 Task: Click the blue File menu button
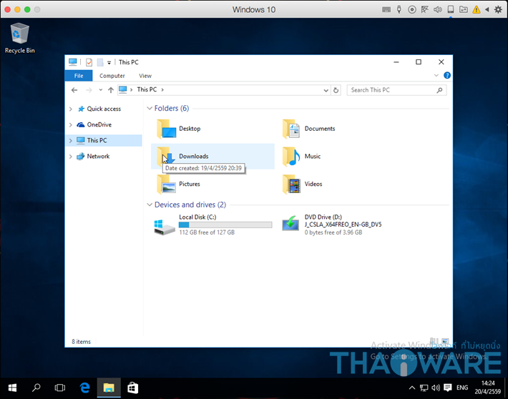pos(79,76)
